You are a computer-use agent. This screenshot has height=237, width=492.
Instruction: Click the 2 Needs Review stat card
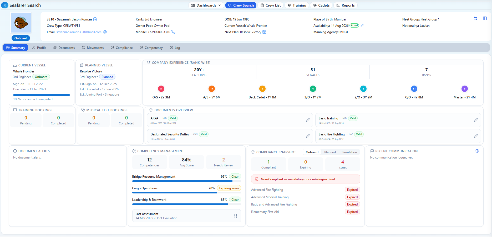tap(224, 162)
